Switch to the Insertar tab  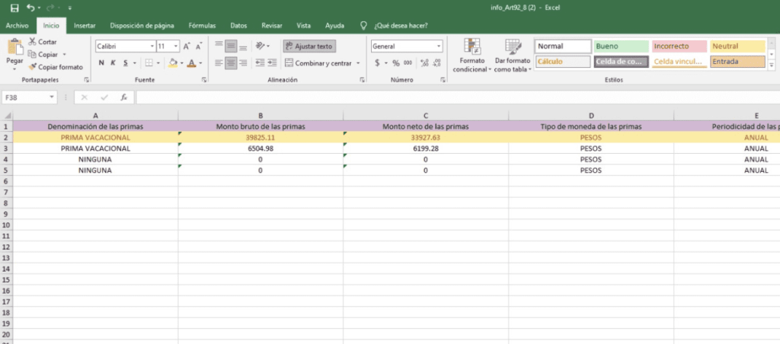pyautogui.click(x=85, y=25)
